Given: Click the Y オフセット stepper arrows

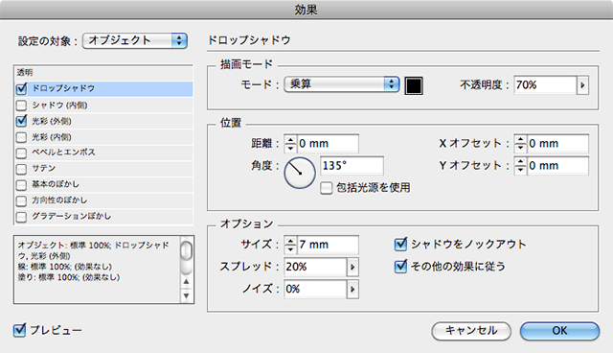Looking at the screenshot, I should pyautogui.click(x=520, y=166).
